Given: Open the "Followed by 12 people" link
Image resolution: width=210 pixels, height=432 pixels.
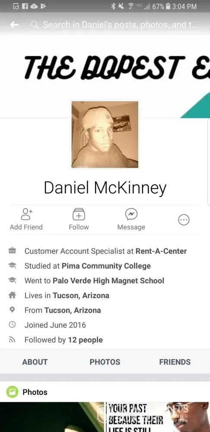Looking at the screenshot, I should point(64,340).
